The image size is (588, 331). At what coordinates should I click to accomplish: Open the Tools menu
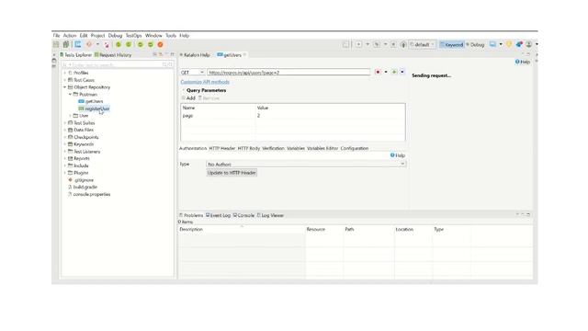tap(171, 35)
